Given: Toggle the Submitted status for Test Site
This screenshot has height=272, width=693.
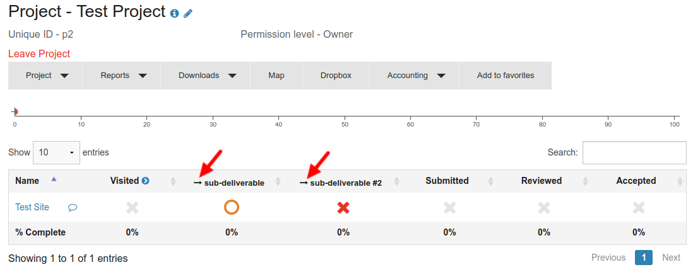Looking at the screenshot, I should tap(449, 207).
